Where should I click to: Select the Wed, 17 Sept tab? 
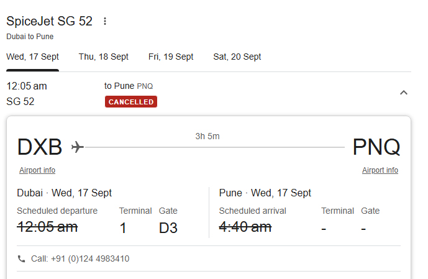click(x=32, y=57)
